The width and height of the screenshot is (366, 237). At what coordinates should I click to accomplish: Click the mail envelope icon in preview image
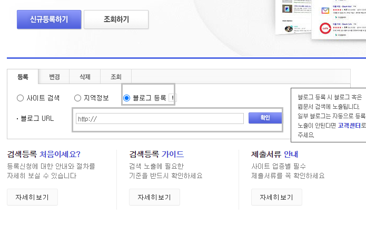(325, 11)
